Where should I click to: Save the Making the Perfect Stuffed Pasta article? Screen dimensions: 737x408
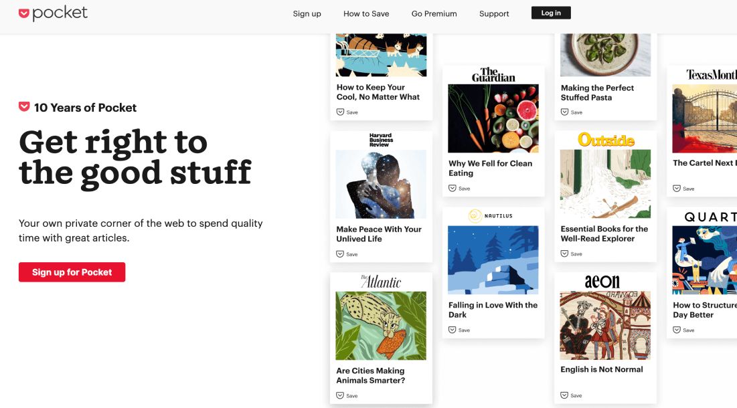point(572,112)
